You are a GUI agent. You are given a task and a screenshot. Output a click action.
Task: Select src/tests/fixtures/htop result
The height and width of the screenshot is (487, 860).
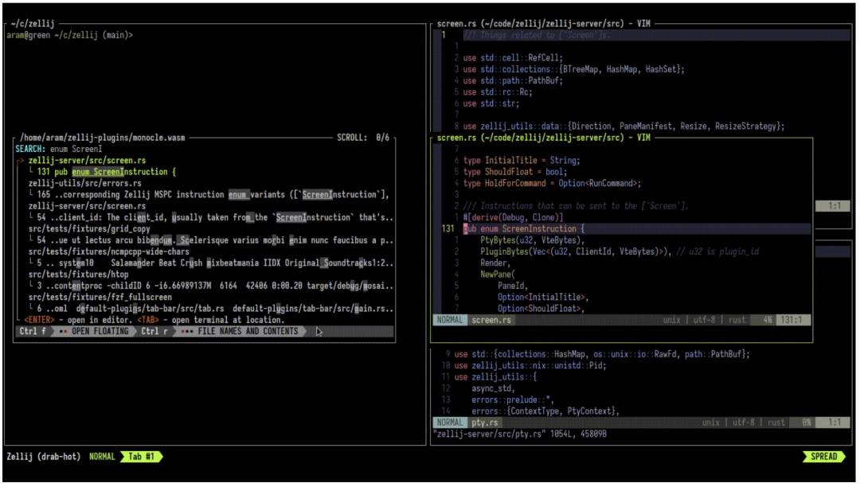(78, 275)
